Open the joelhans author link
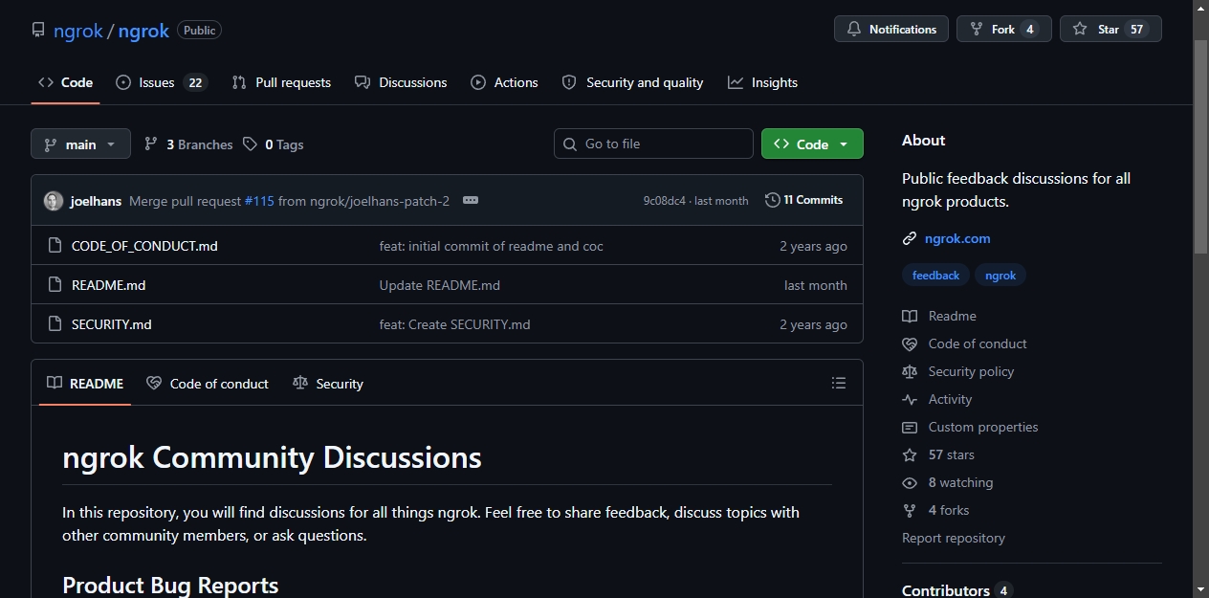 click(x=96, y=201)
